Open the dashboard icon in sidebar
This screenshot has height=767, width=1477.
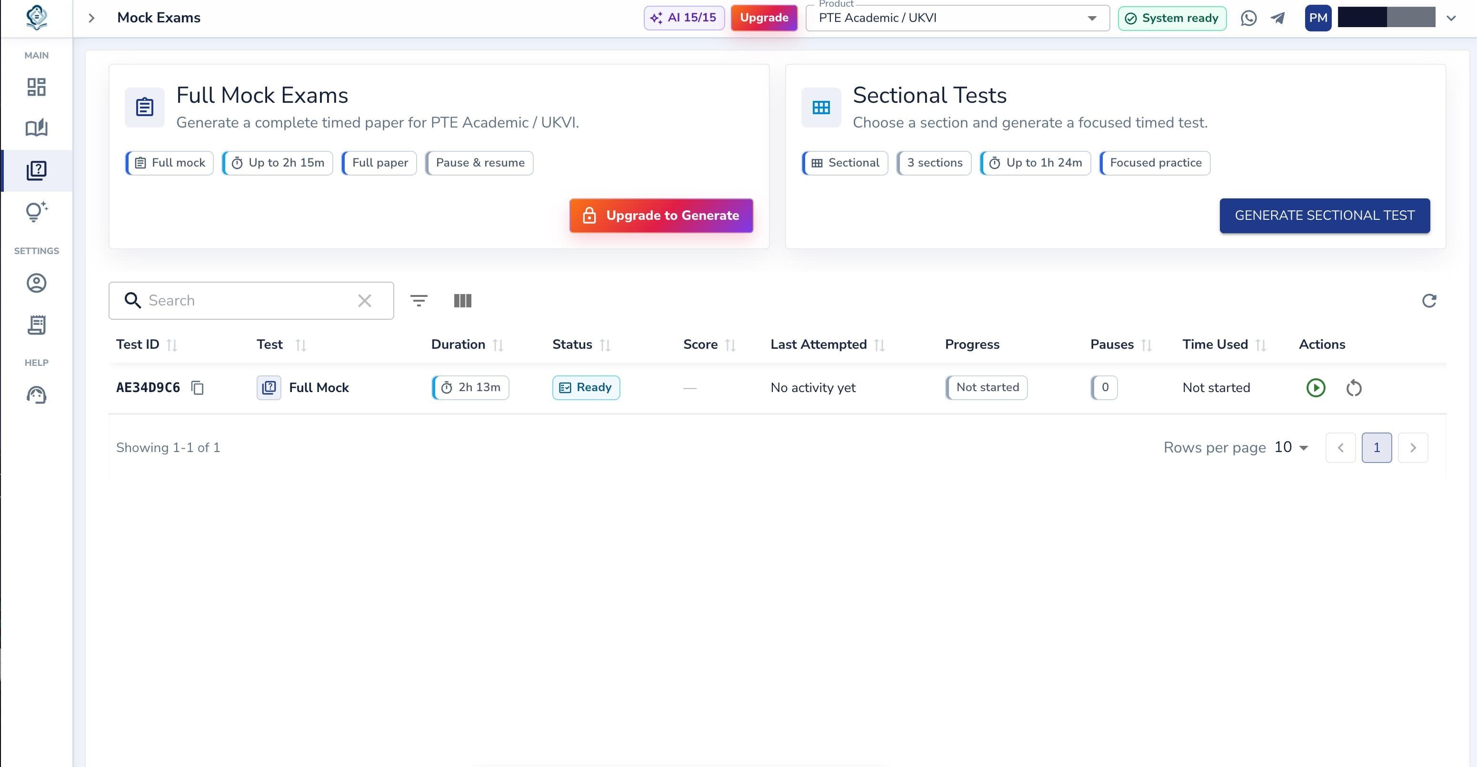pyautogui.click(x=36, y=87)
